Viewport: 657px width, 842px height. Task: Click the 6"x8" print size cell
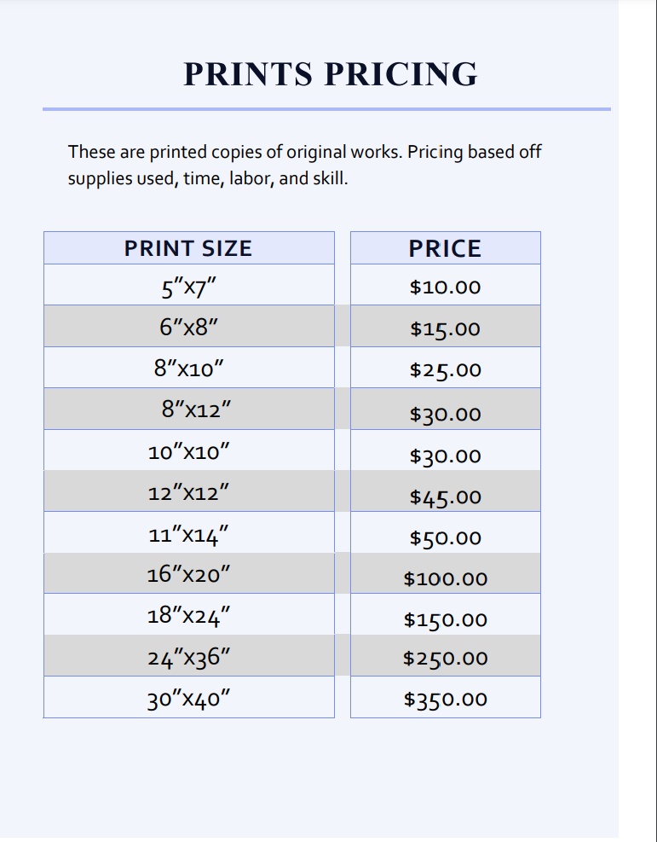189,327
